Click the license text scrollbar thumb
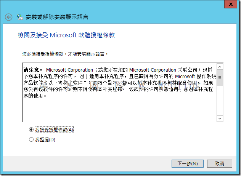 click(x=220, y=78)
